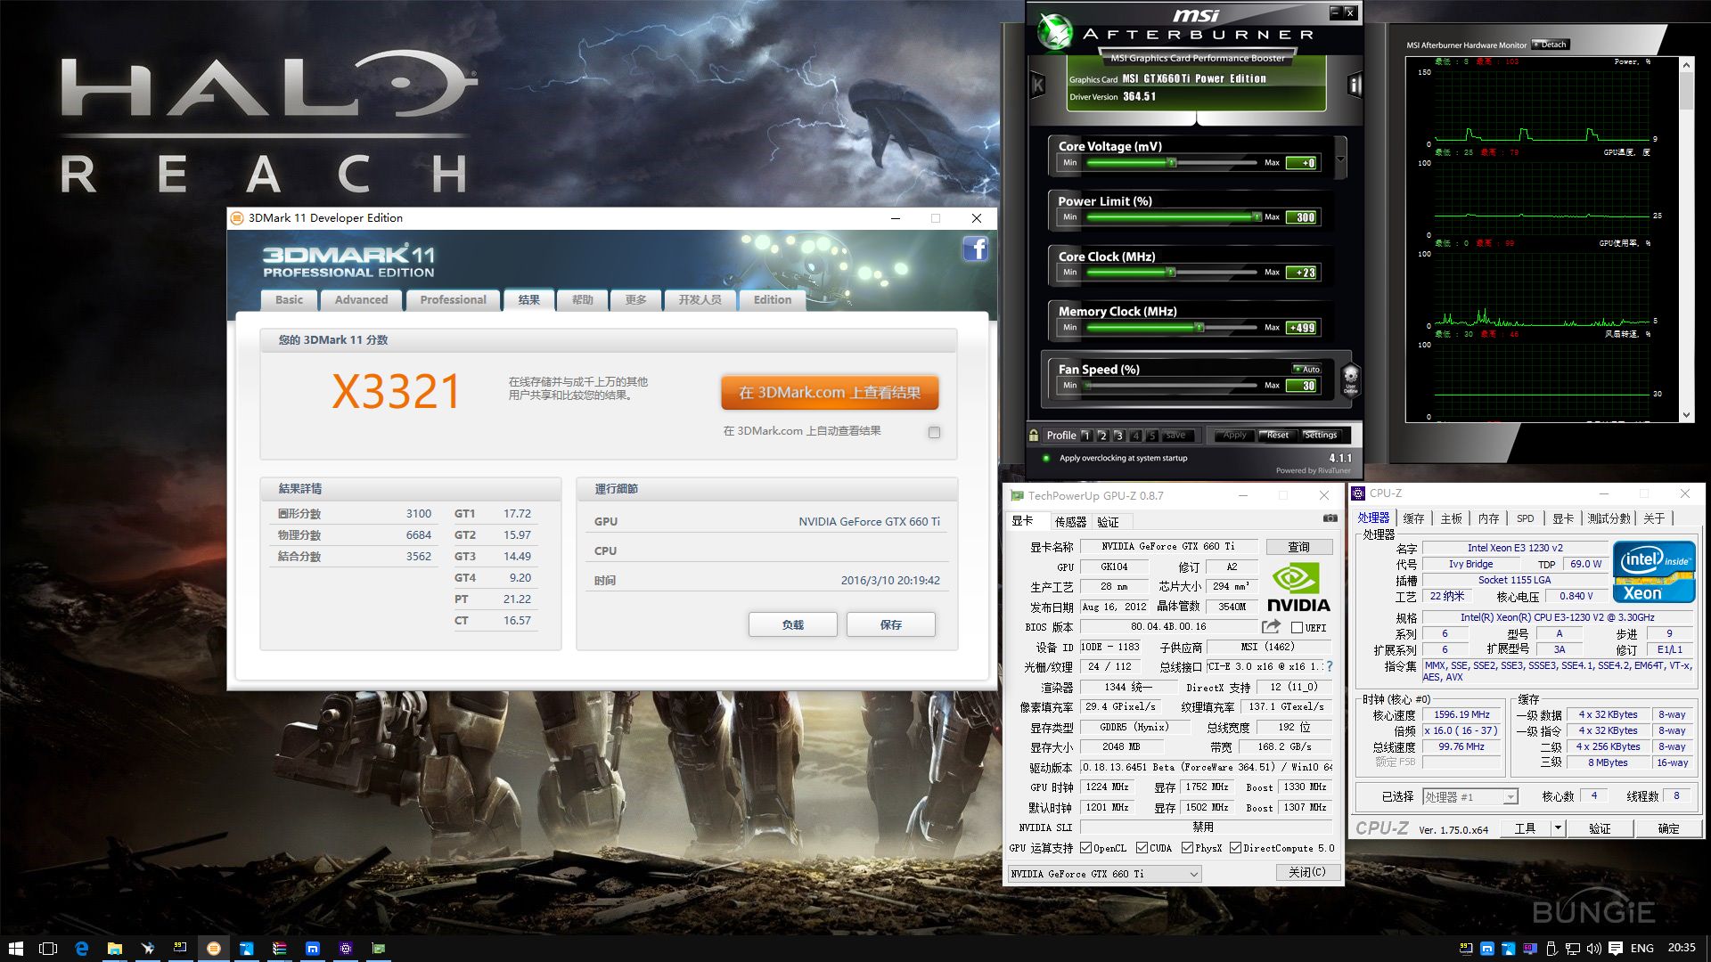The image size is (1711, 962).
Task: Click the Facebook icon in 3DMark
Action: tap(976, 249)
